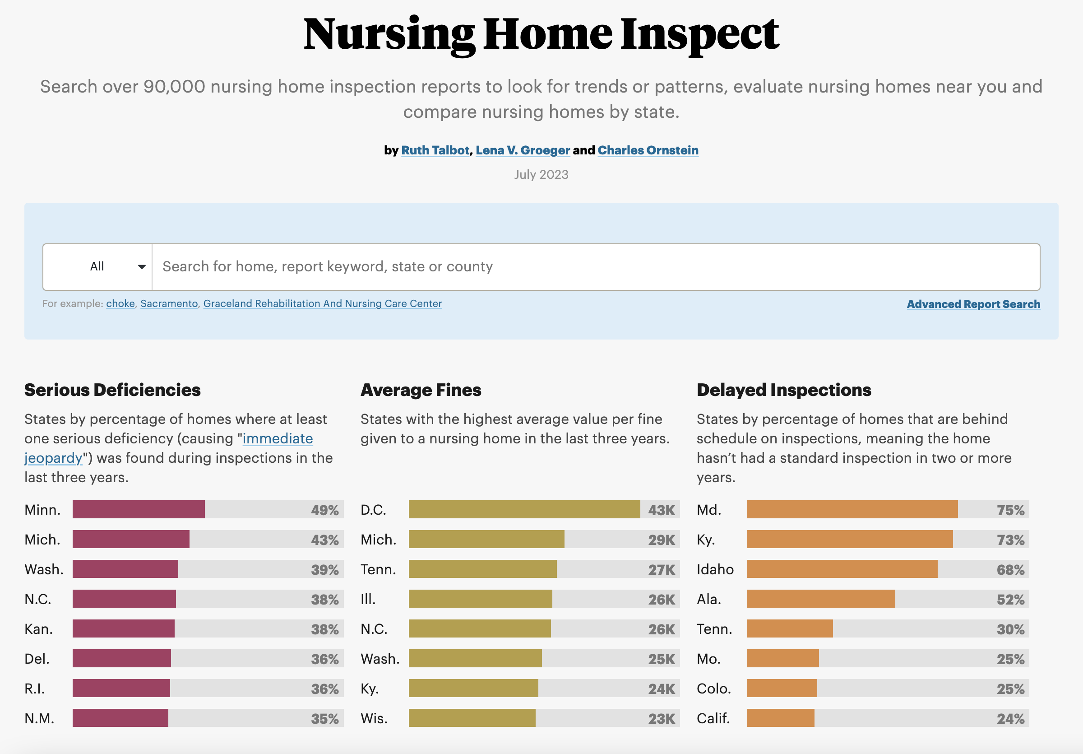Viewport: 1083px width, 754px height.
Task: Select the Mich. 43% deficiencies bar
Action: (x=208, y=539)
